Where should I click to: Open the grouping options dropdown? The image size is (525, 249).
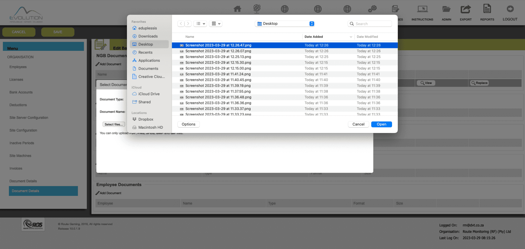pos(216,24)
